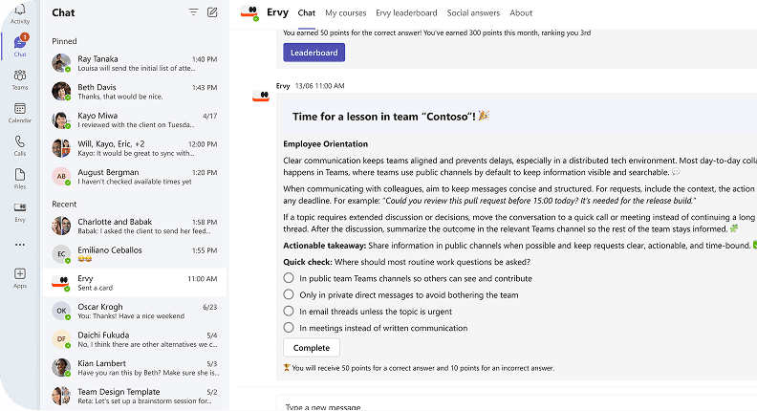Open Emiliano Ceballos conversation
757x411 pixels.
pyautogui.click(x=134, y=254)
